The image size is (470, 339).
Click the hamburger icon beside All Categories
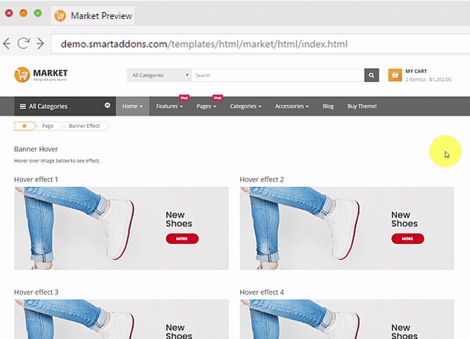tap(23, 106)
